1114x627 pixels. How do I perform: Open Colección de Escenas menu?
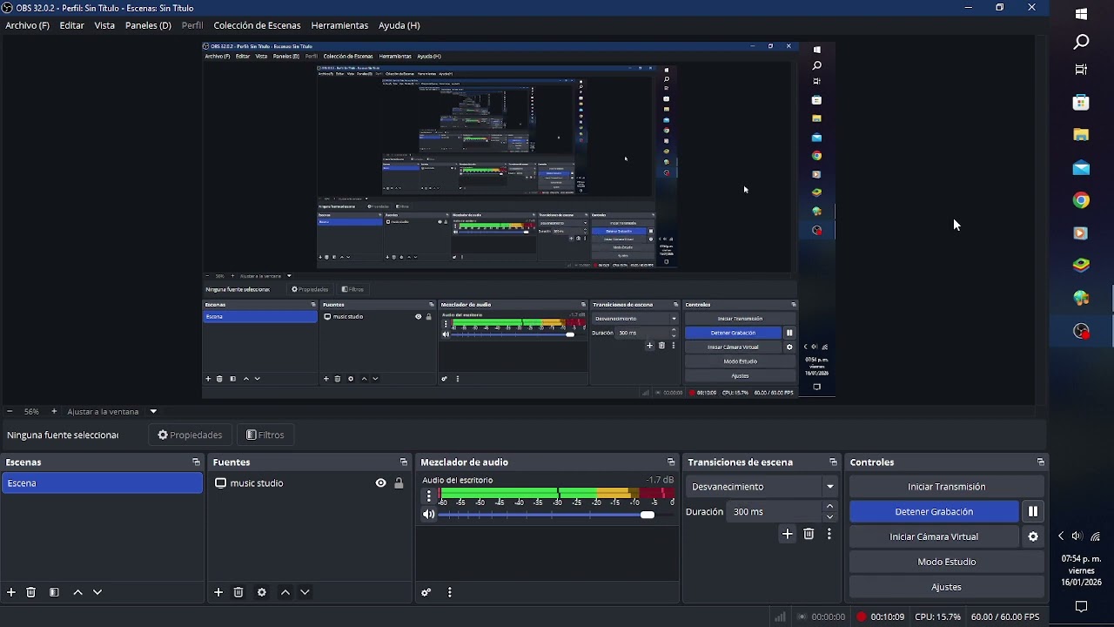click(x=257, y=25)
